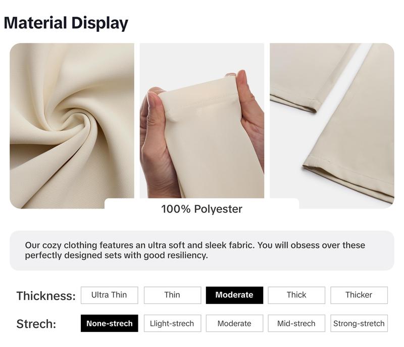Screen dimensions: 404x347
Task: Click the 100% Polyester label
Action: [x=201, y=209]
